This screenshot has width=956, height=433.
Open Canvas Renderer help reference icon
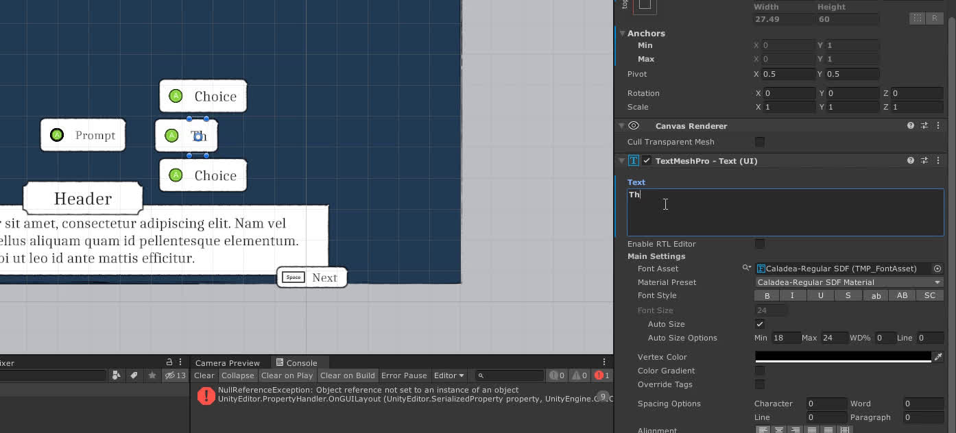(910, 126)
